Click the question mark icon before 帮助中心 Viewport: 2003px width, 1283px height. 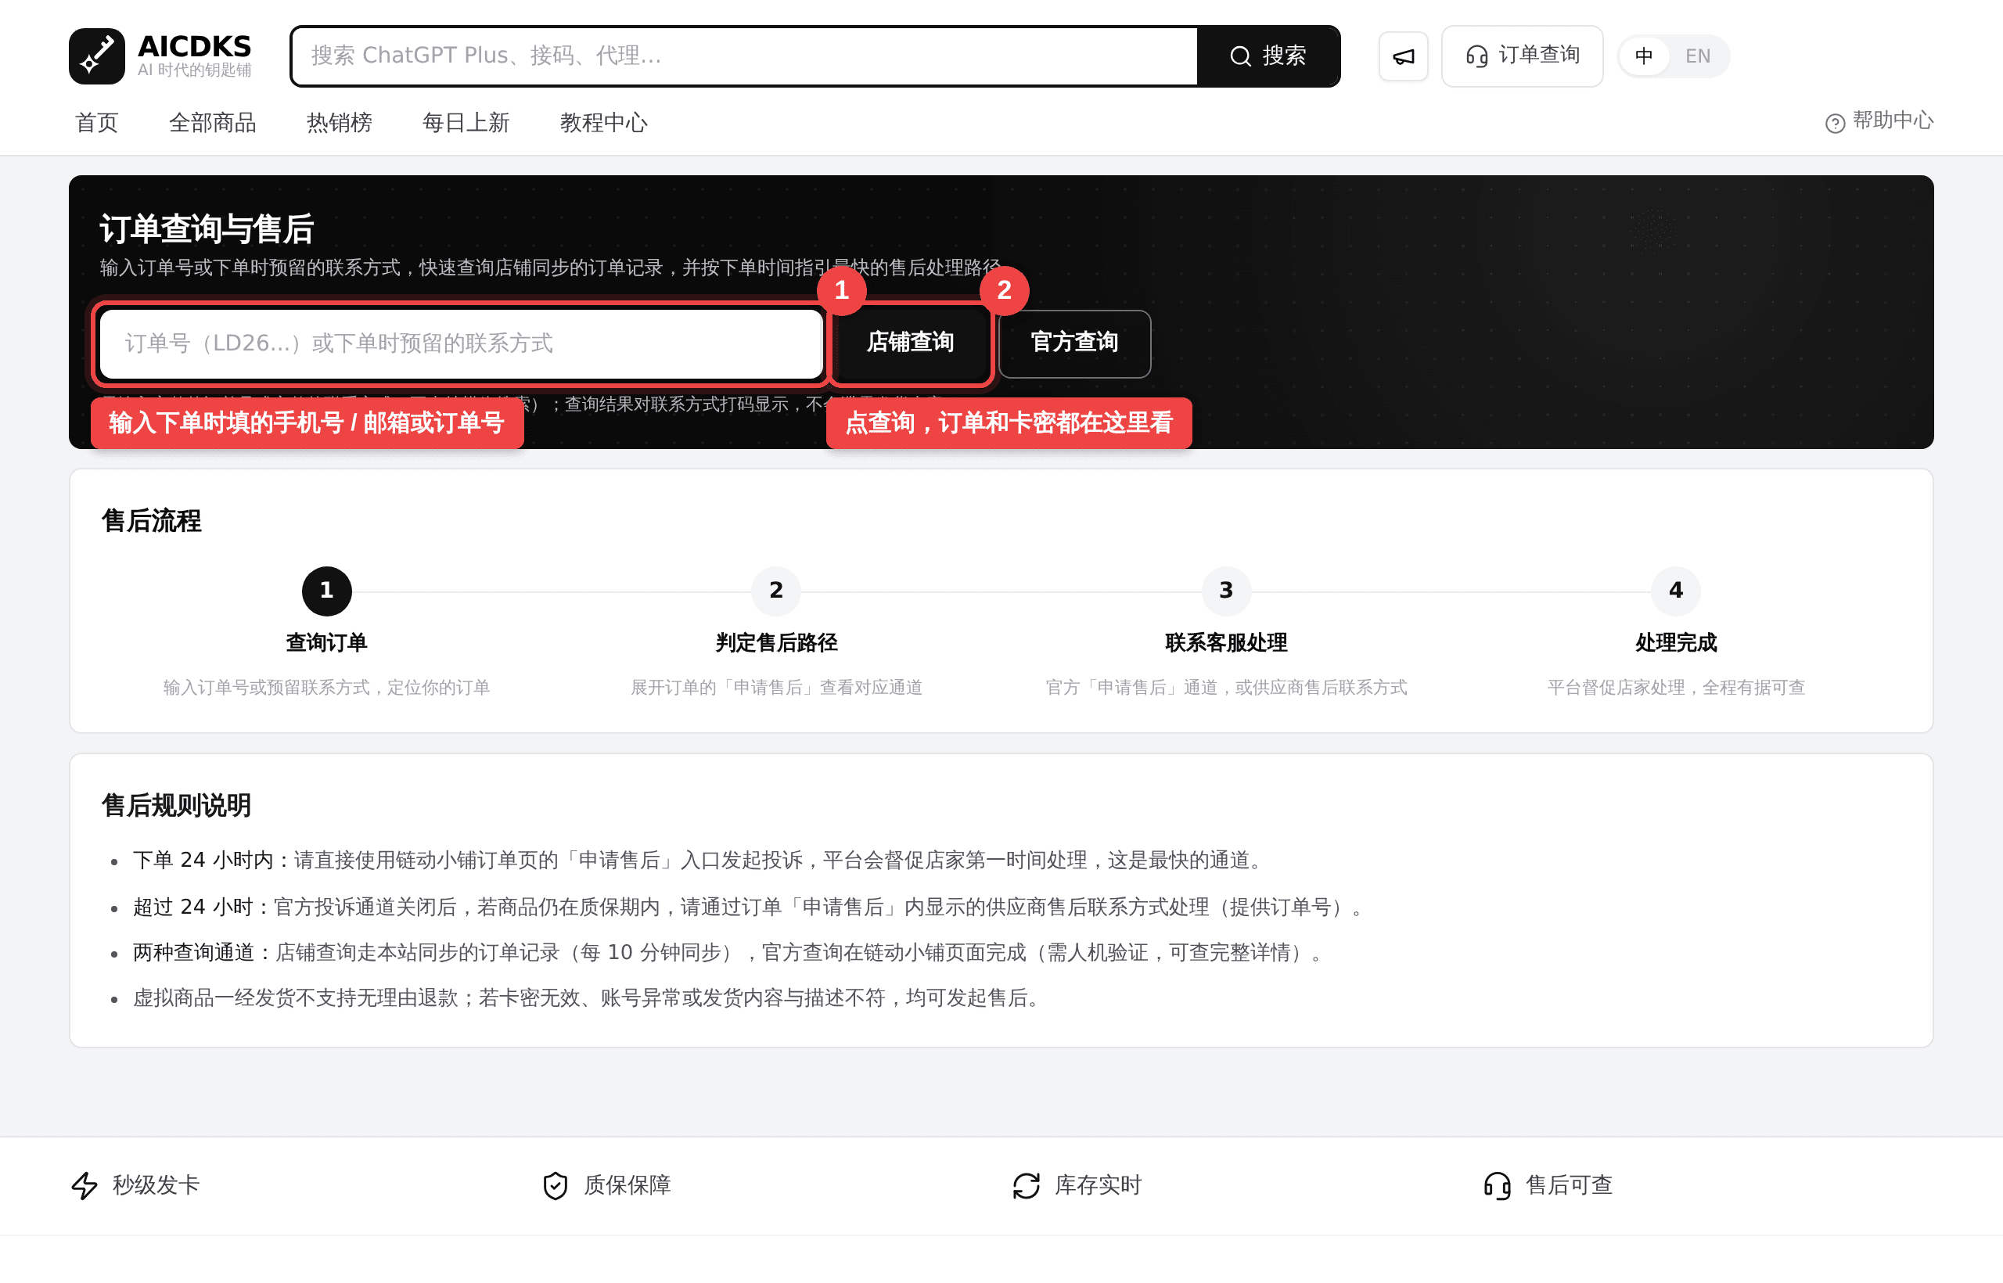click(x=1835, y=124)
